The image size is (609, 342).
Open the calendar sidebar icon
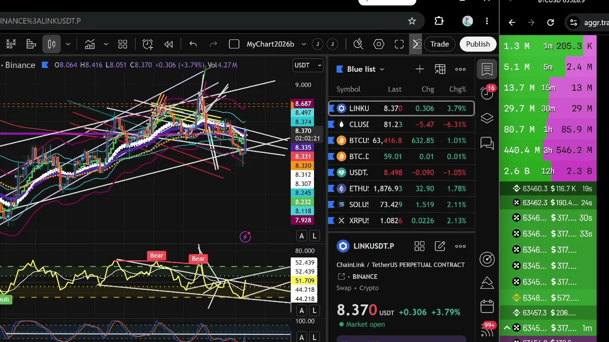coord(487,306)
